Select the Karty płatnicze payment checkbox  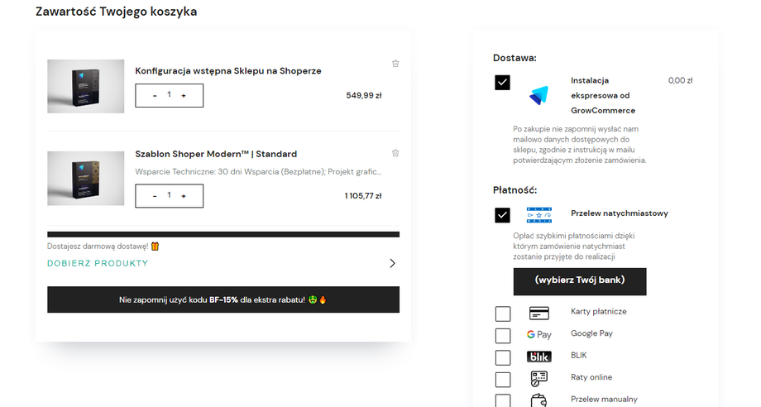[503, 314]
